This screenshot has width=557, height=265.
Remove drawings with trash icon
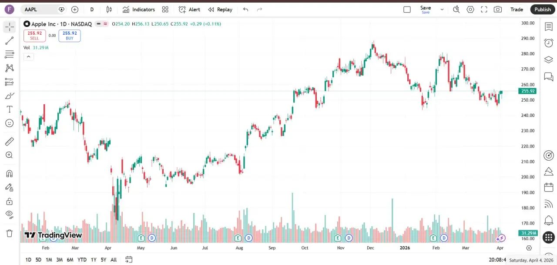click(x=10, y=233)
